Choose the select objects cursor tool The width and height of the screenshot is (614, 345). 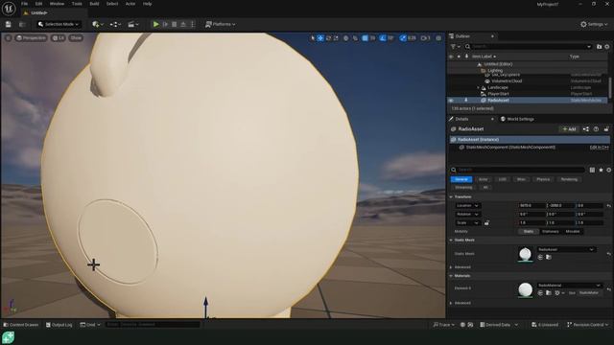coord(313,38)
